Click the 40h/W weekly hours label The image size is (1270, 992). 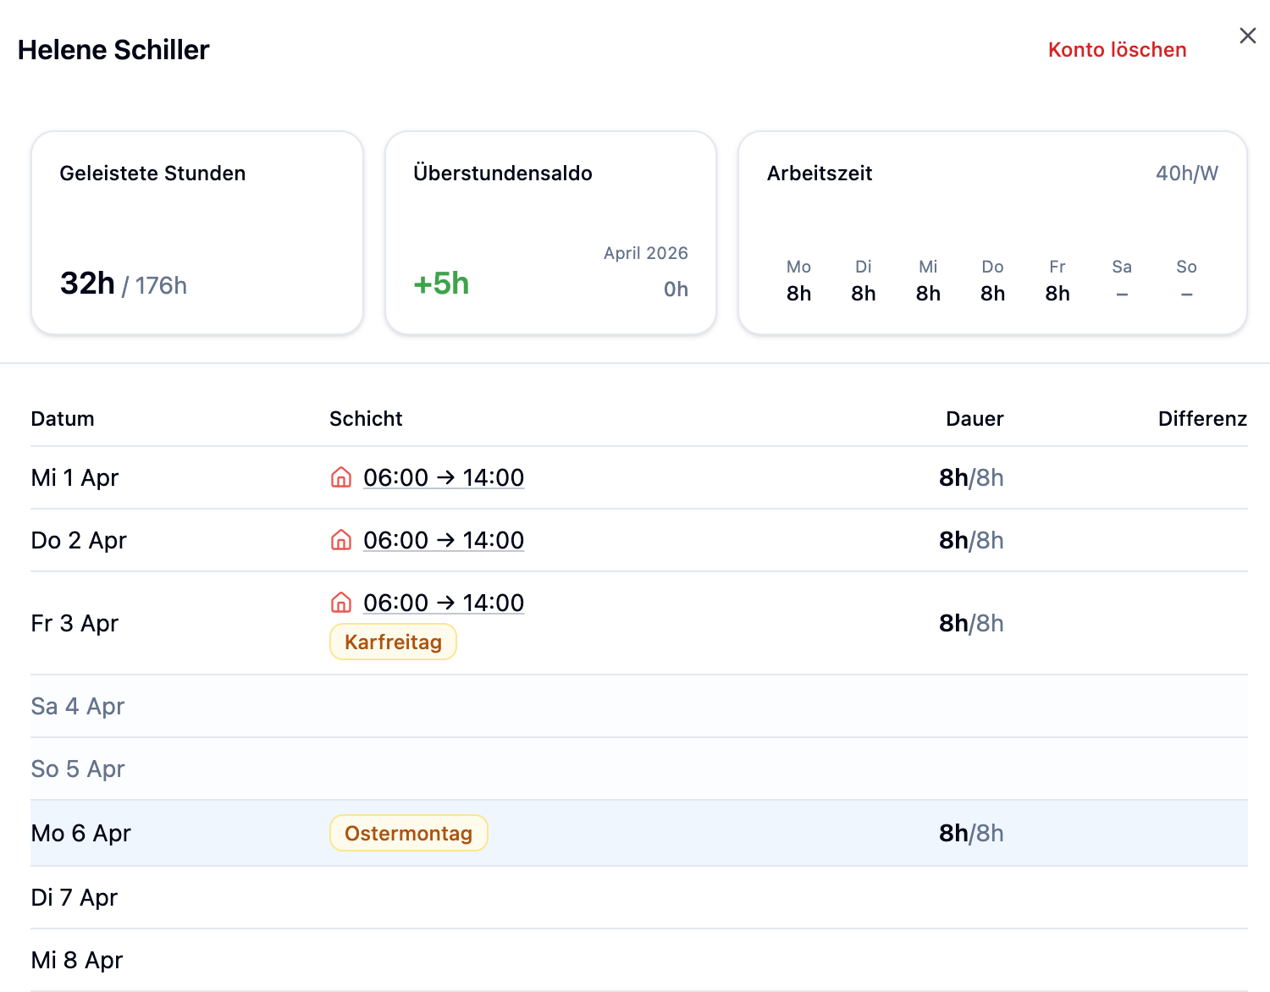[1186, 174]
